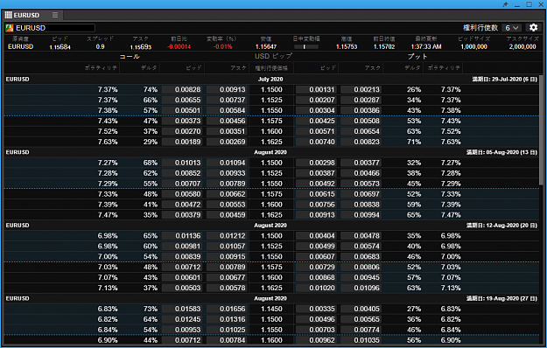Screen dimensions: 547x348
Task: Click the put bid 0.00131 button
Action: click(316, 89)
